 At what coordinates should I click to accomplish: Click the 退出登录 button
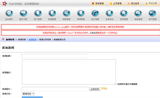click(x=134, y=4)
